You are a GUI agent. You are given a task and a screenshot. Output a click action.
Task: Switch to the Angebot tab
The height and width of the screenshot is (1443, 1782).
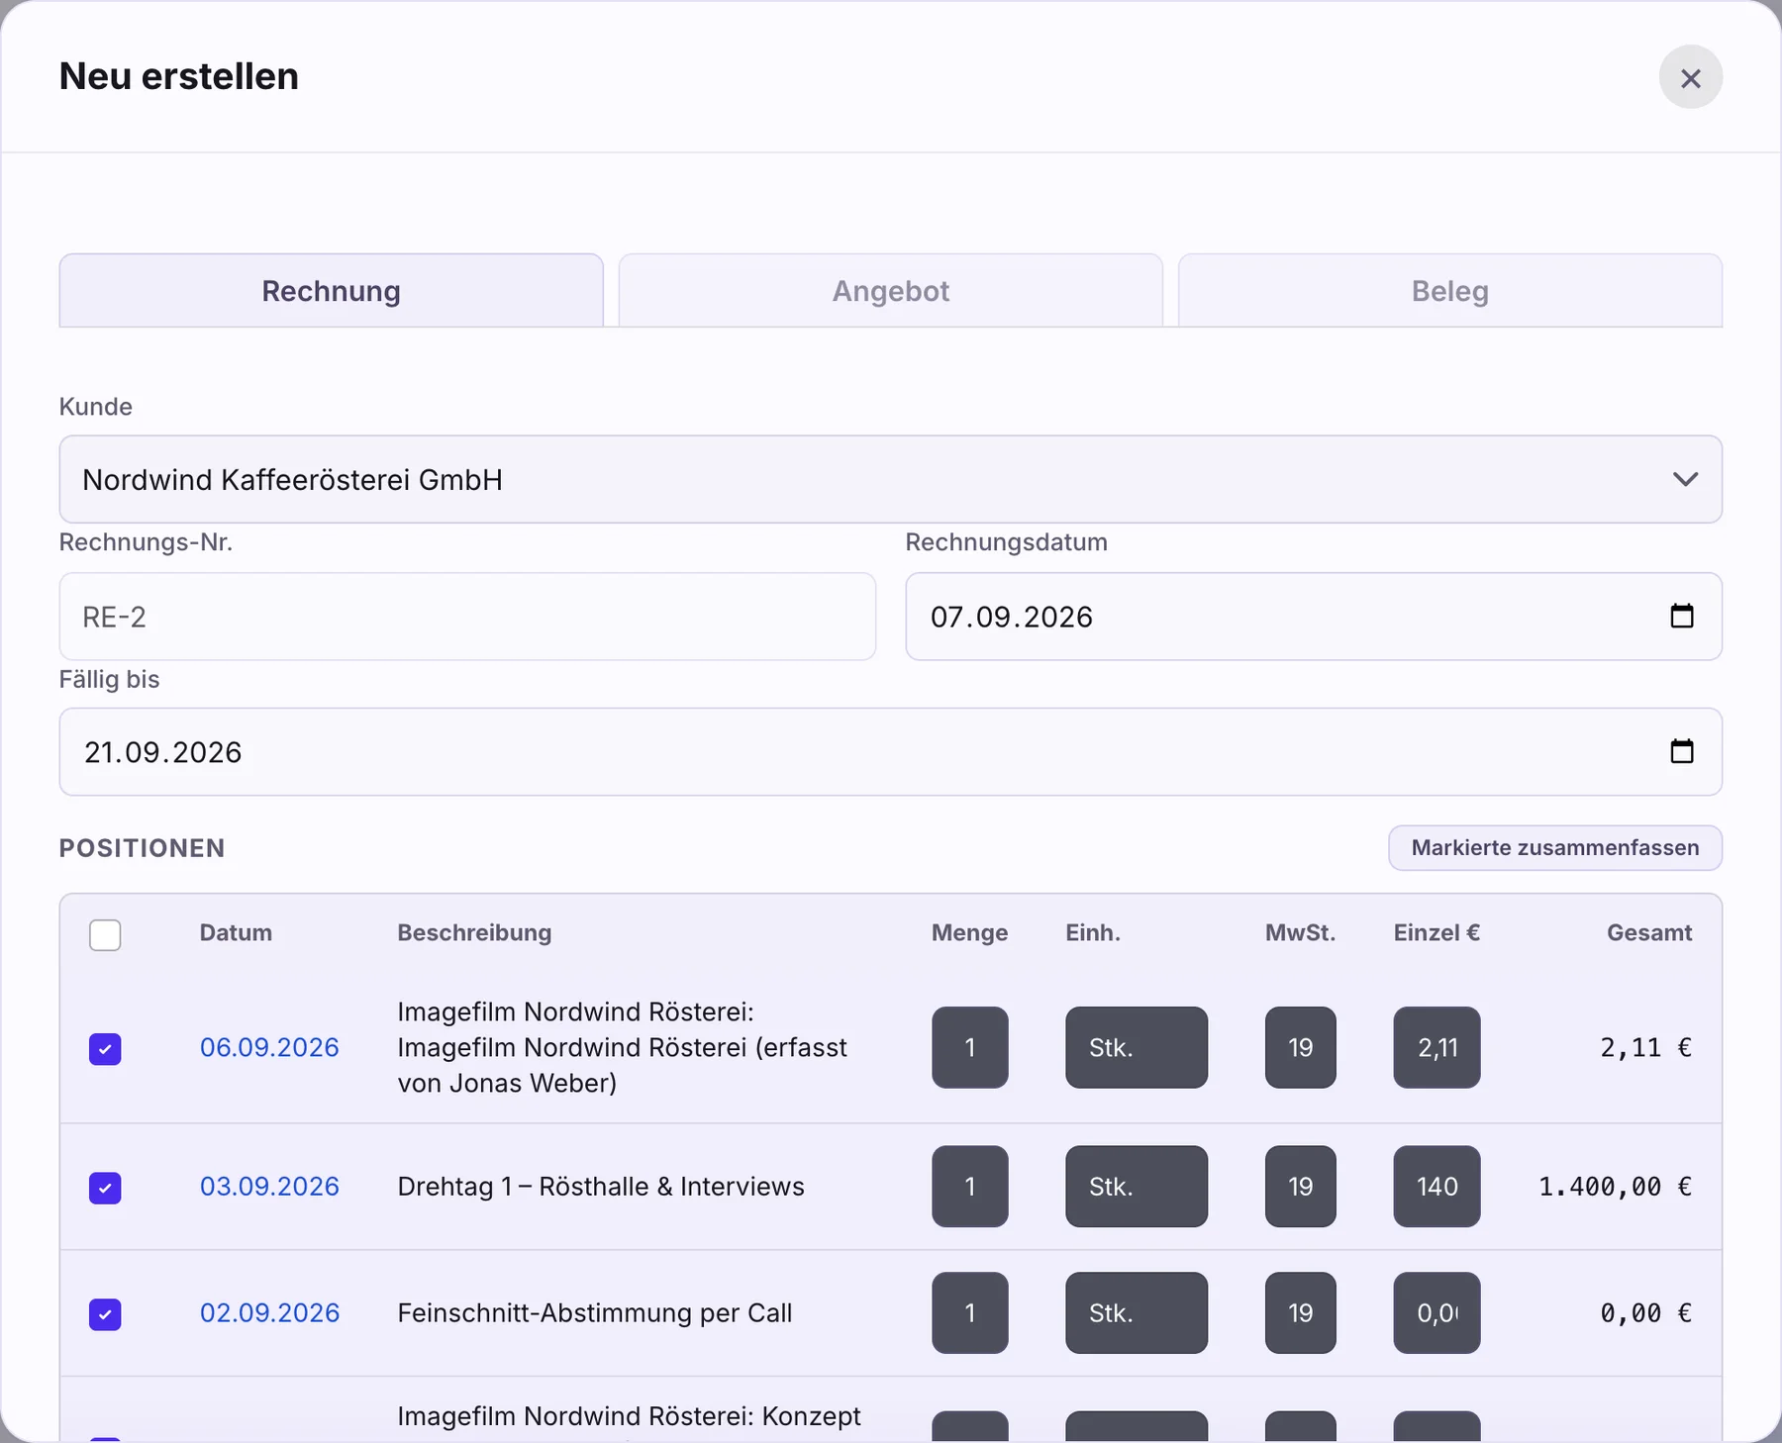(890, 291)
